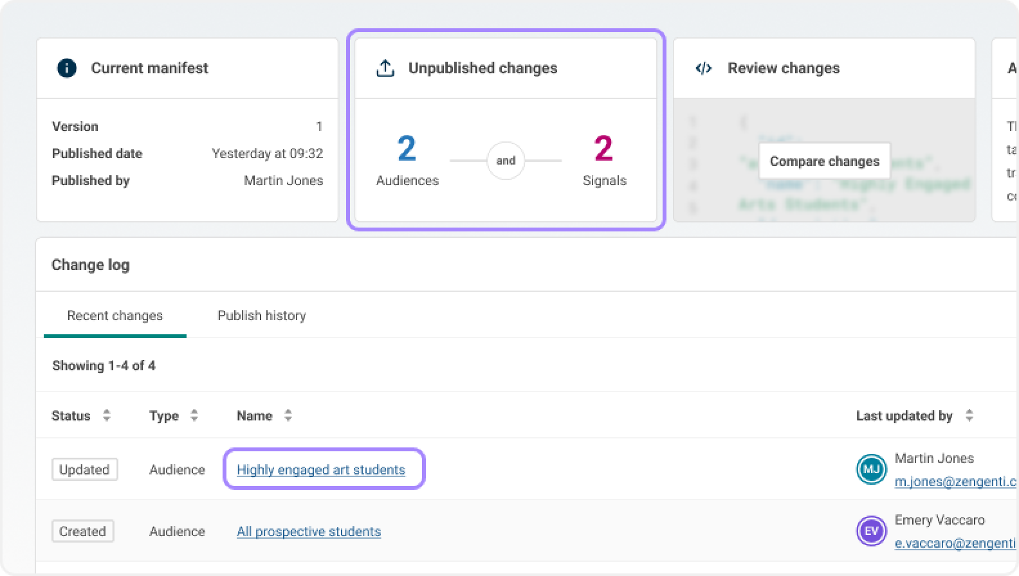This screenshot has width=1019, height=576.
Task: Click the blue Audiences count number
Action: point(407,148)
